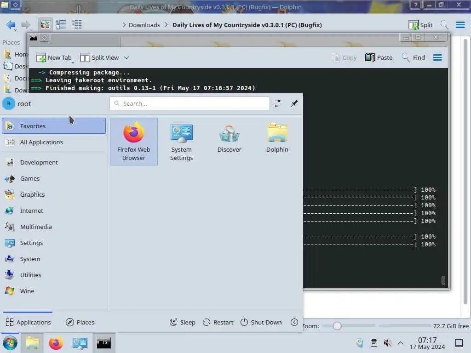Open the Start menu launcher button
The width and height of the screenshot is (471, 353).
[x=10, y=343]
